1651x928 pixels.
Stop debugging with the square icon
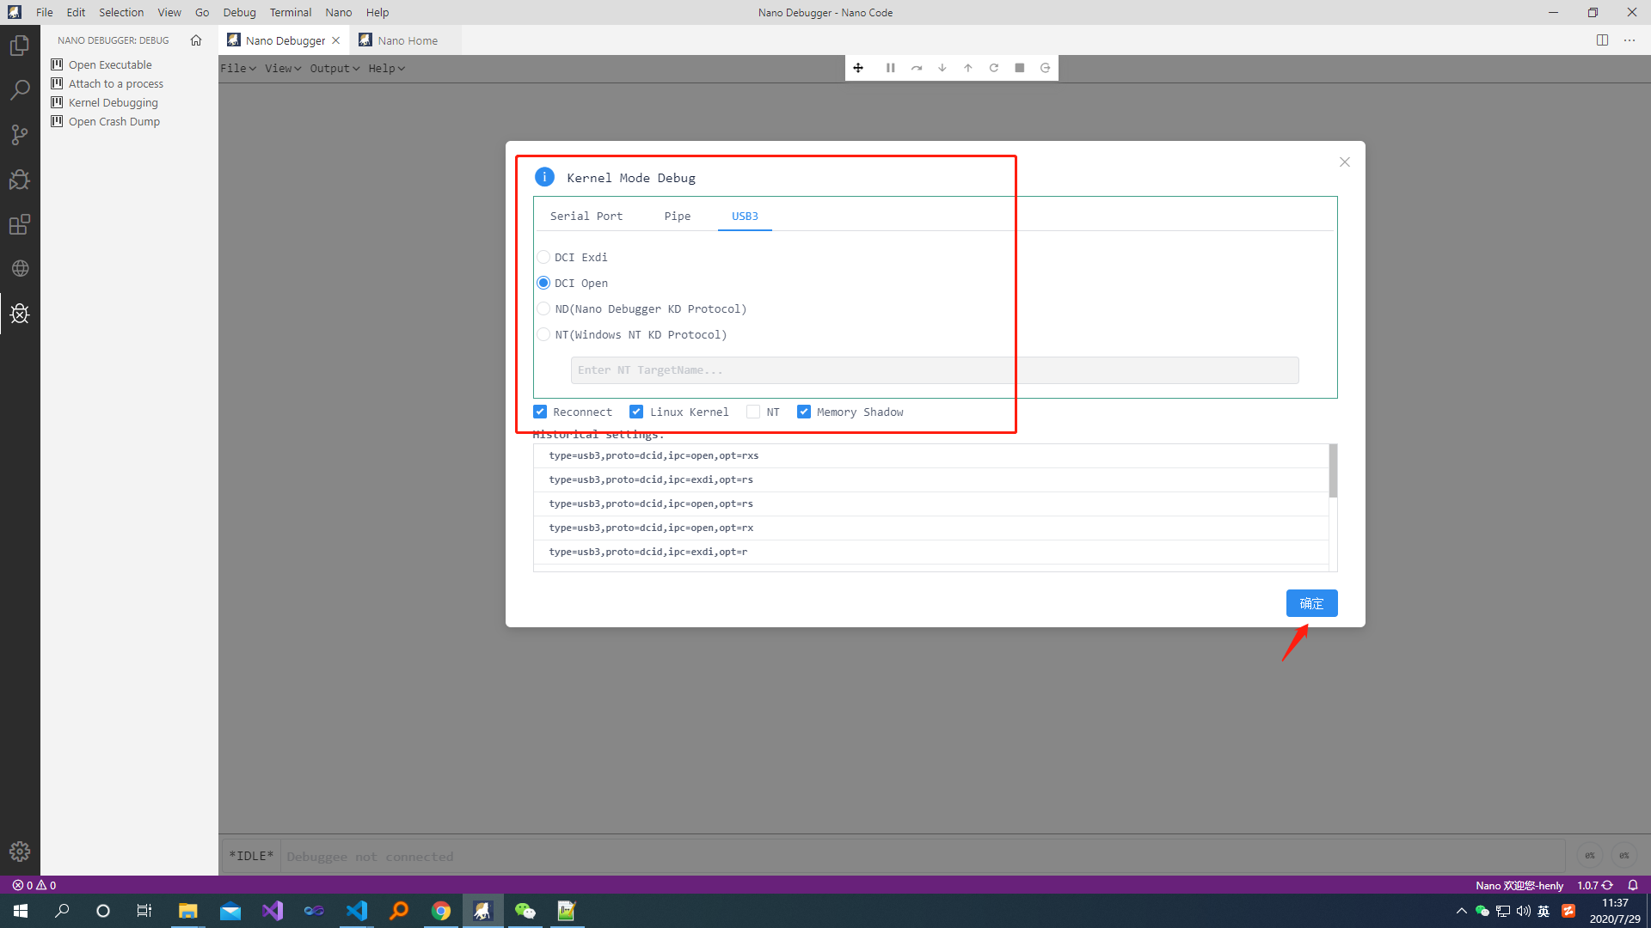1020,68
